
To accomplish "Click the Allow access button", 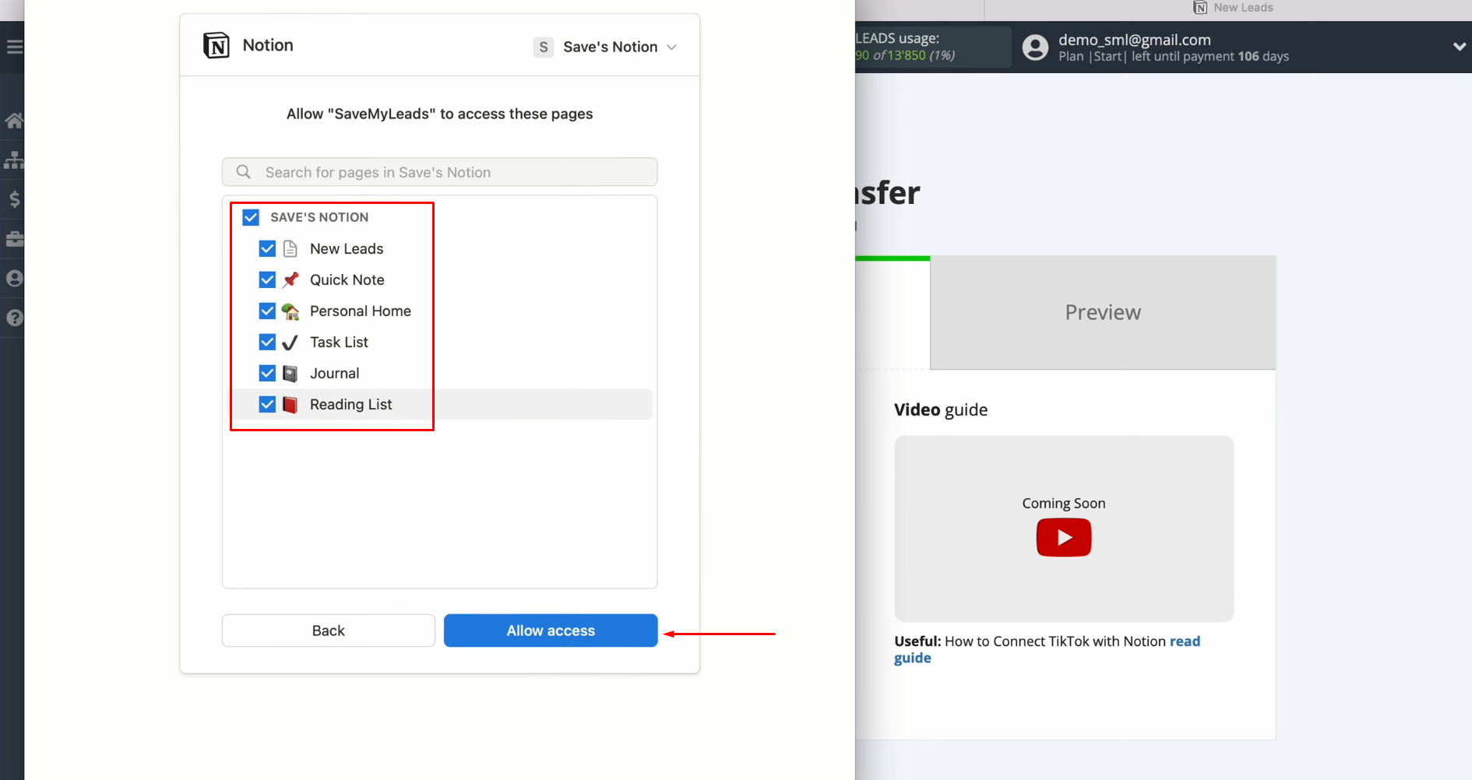I will (x=551, y=631).
